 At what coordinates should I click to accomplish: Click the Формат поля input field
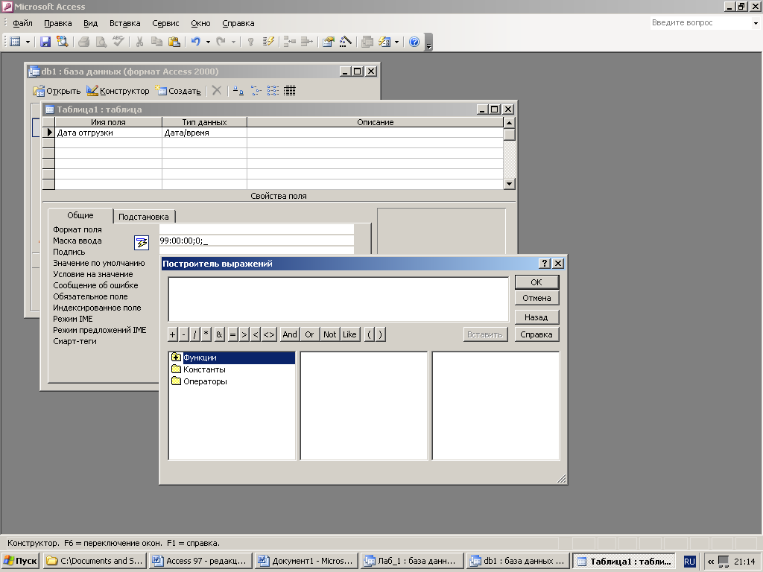(x=256, y=229)
